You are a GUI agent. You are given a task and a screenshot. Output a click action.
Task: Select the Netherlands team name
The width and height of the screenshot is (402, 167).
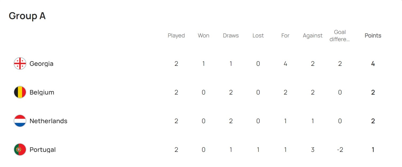(48, 121)
